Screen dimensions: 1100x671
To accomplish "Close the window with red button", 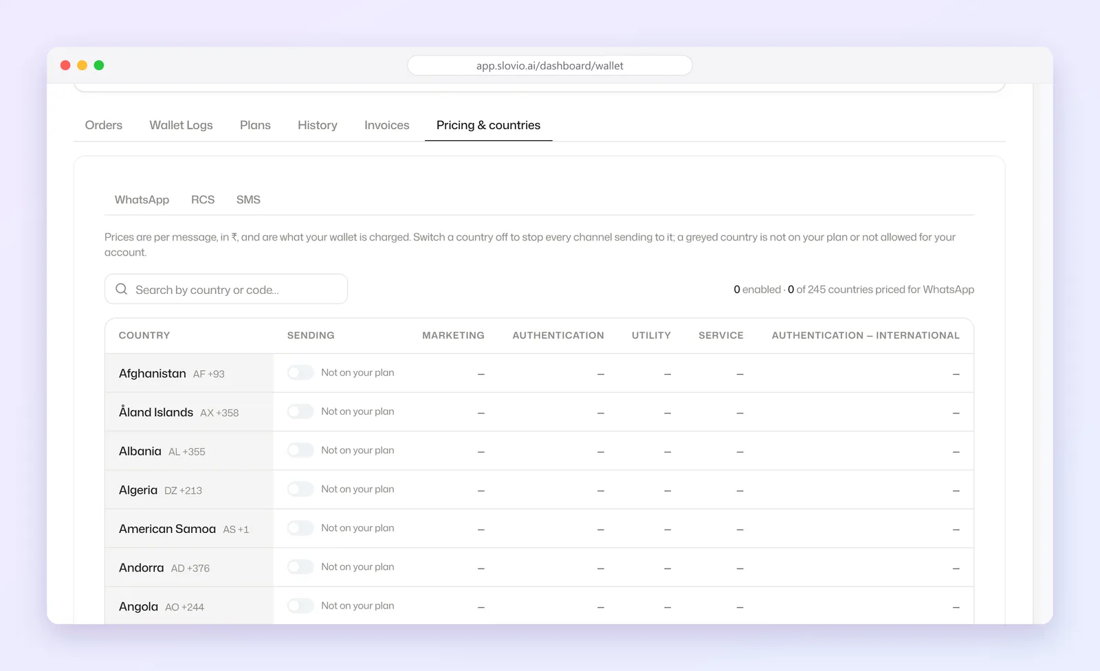I will 65,65.
